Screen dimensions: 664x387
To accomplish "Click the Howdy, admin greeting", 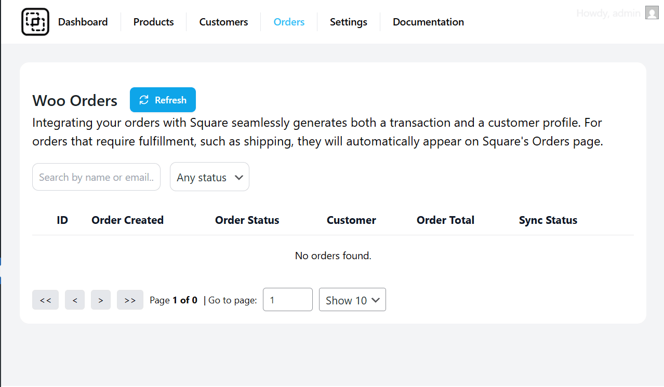I will [608, 13].
